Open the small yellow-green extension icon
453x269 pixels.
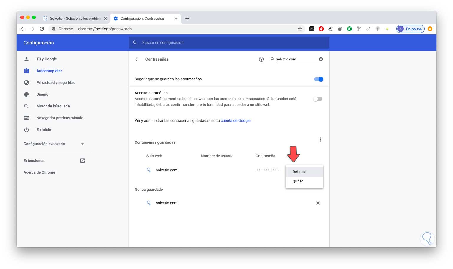click(387, 29)
